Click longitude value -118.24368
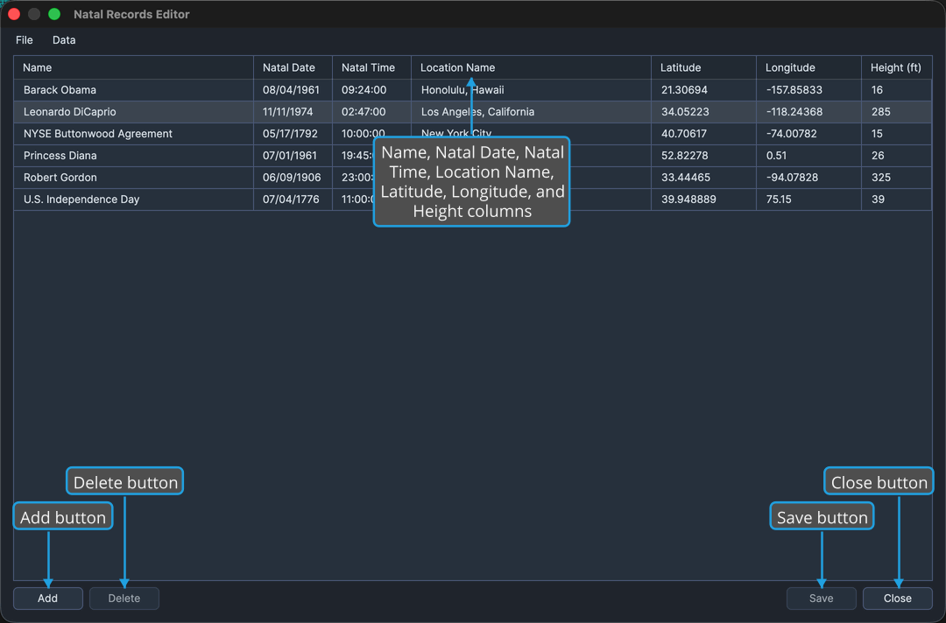The image size is (946, 623). 808,111
